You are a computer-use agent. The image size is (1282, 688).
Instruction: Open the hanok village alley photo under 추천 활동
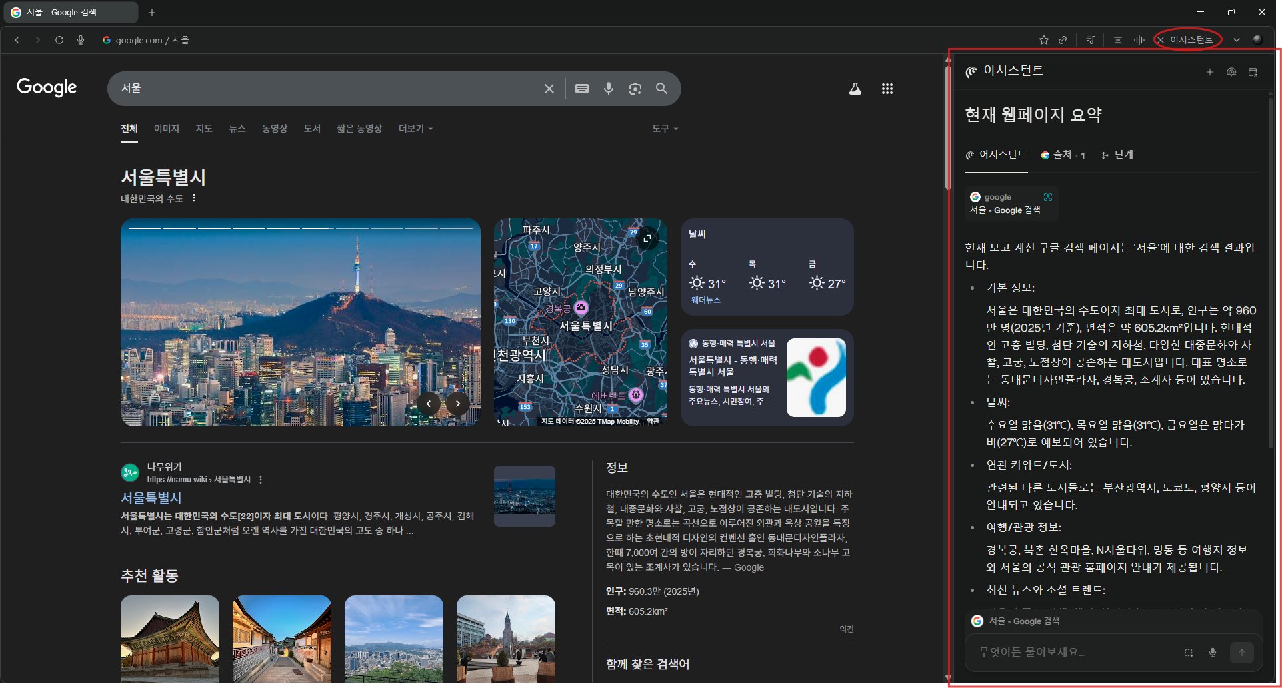[282, 639]
